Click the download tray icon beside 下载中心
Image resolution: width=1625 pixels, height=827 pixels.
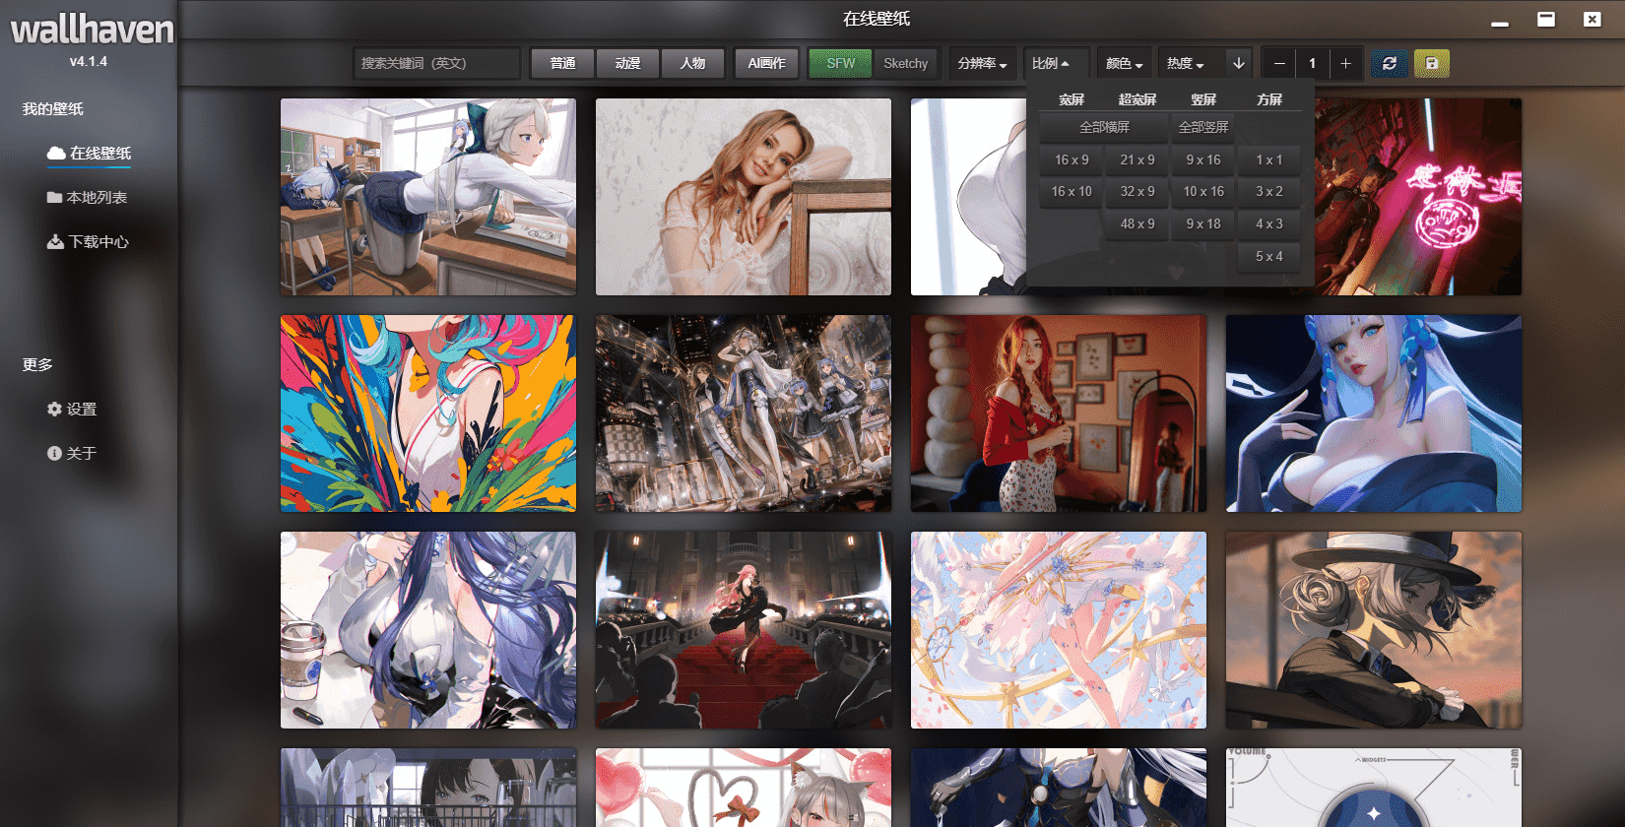point(55,241)
